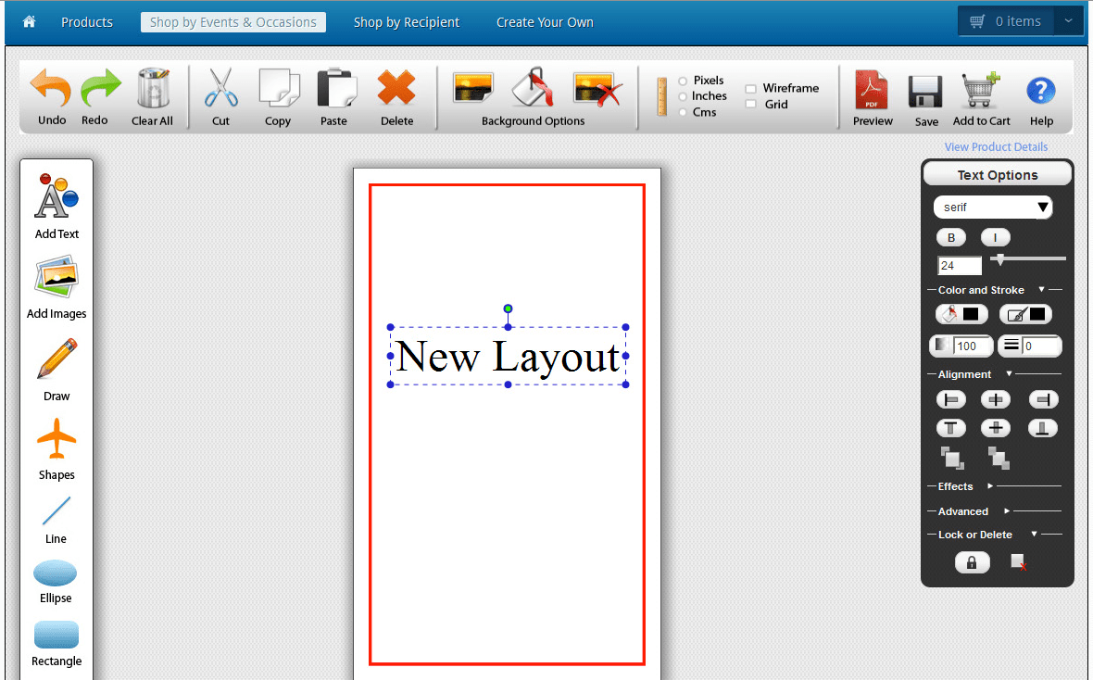Image resolution: width=1093 pixels, height=680 pixels.
Task: Switch to the Shop by Recipient tab
Action: [x=407, y=21]
